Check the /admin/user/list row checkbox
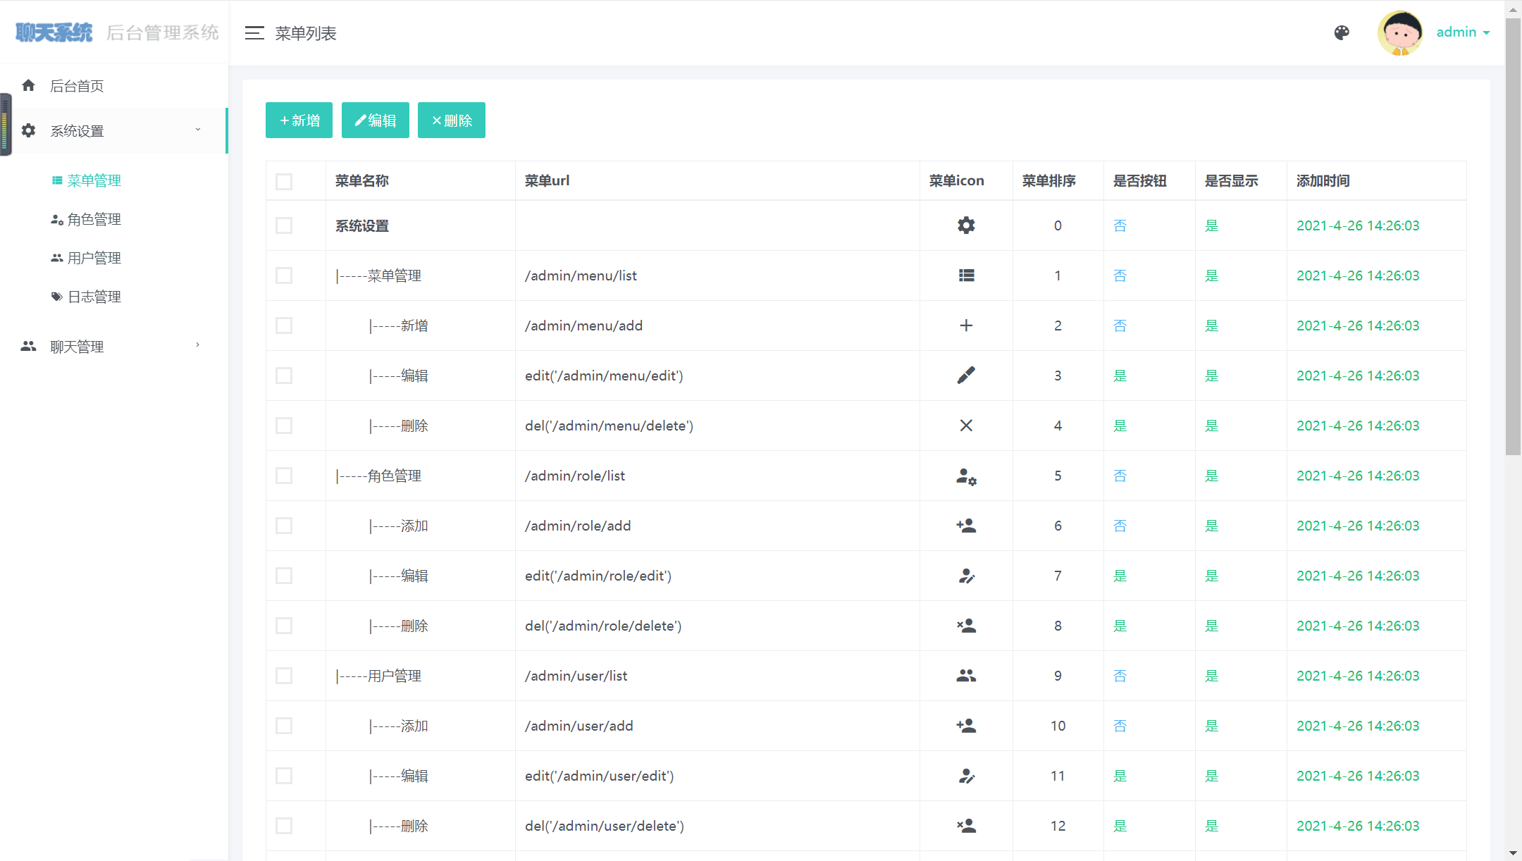1522x861 pixels. [x=284, y=676]
